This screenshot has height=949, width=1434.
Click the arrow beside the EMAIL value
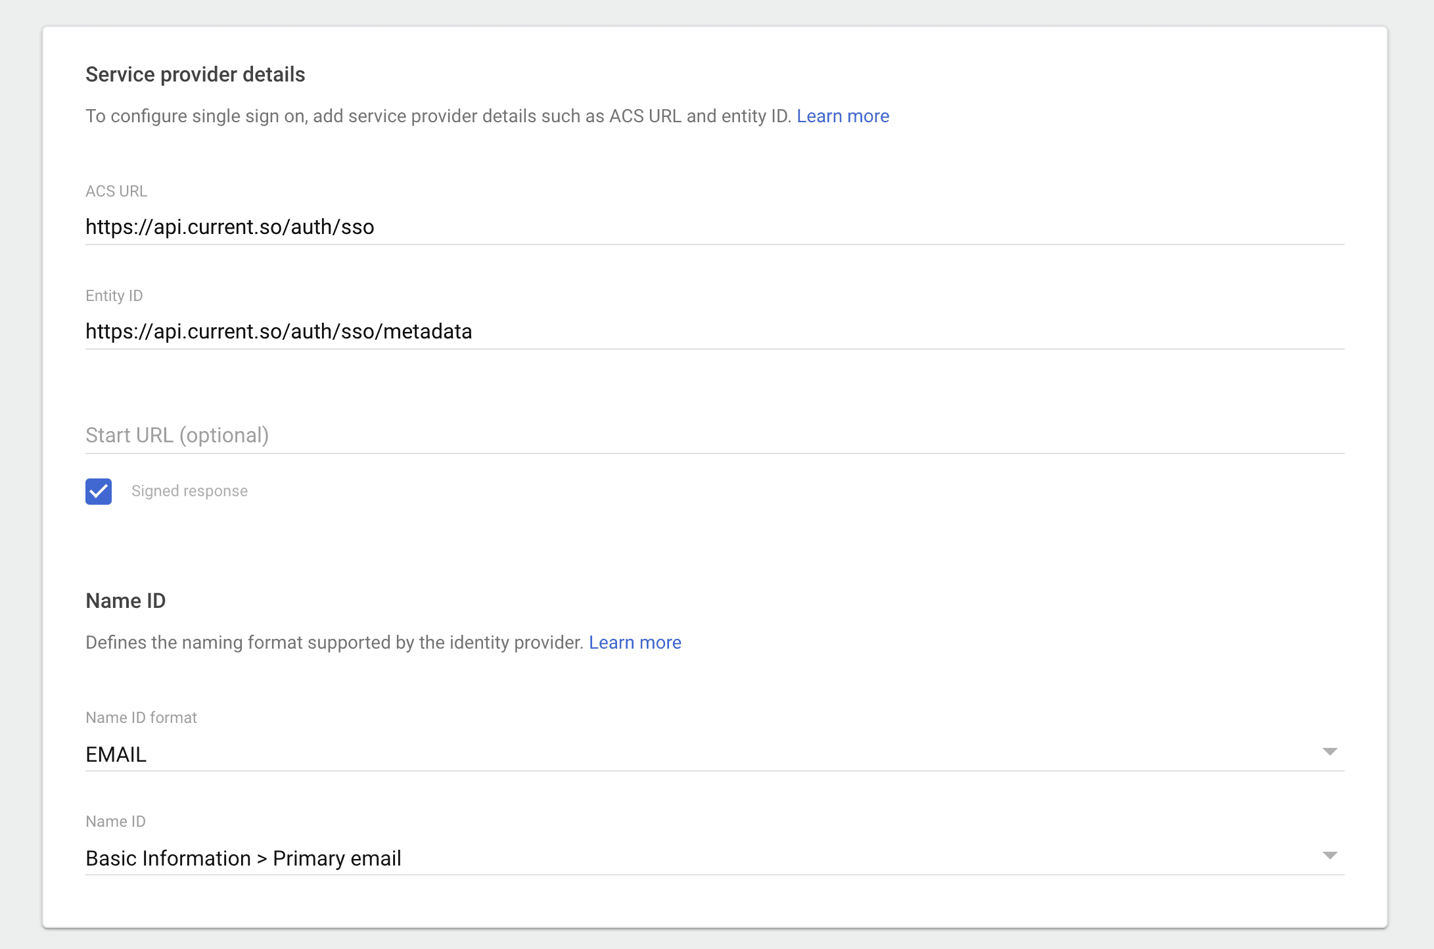(1330, 752)
